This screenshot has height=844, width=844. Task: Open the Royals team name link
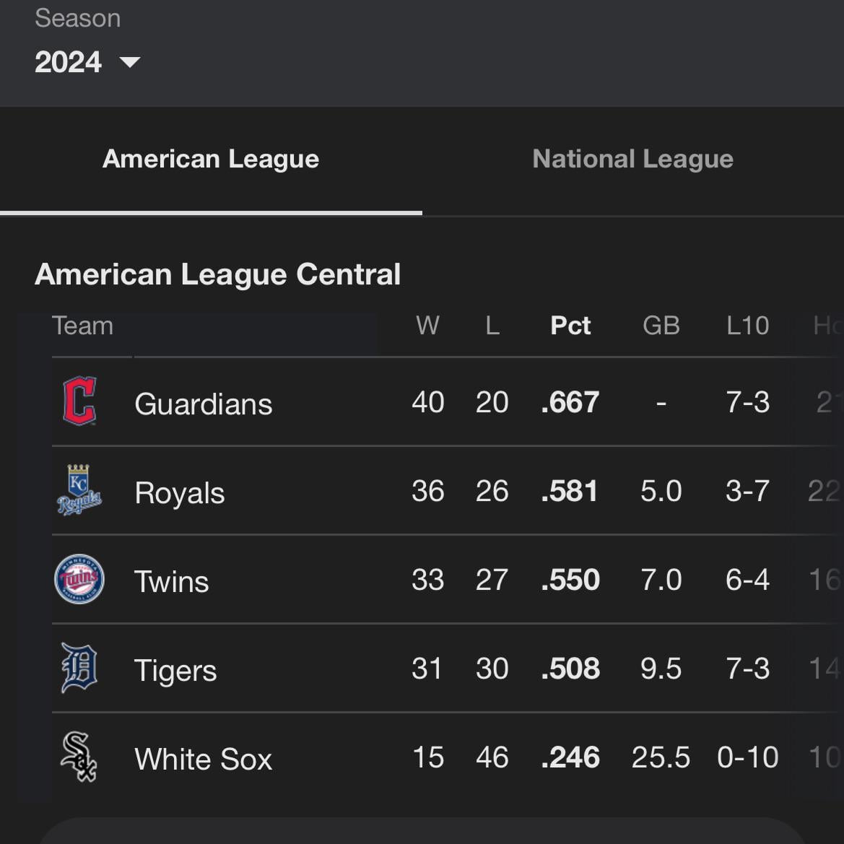[180, 493]
